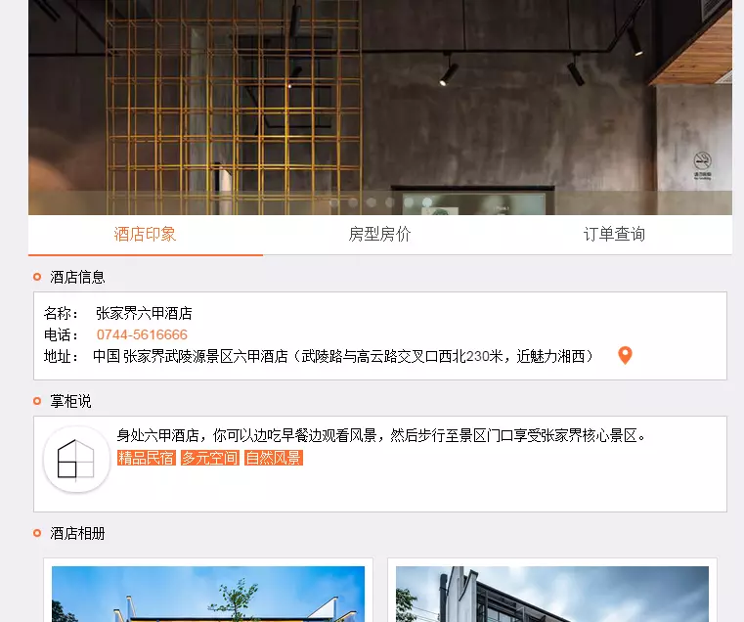This screenshot has width=744, height=622.
Task: Select the last carousel indicator dot
Action: point(427,202)
